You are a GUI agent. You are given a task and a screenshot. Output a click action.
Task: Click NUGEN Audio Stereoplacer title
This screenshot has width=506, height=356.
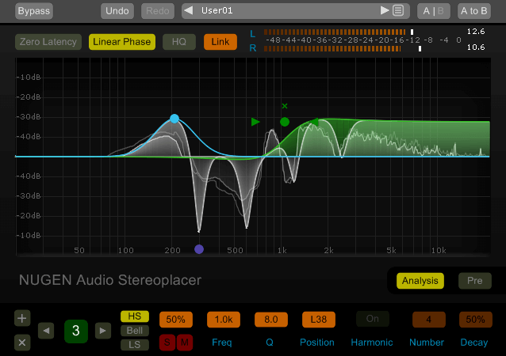(110, 280)
